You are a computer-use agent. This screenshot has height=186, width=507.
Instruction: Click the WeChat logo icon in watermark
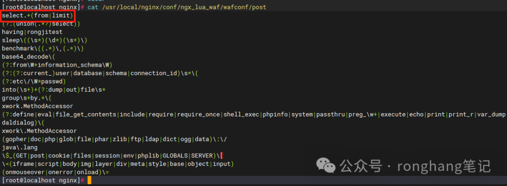coord(326,165)
